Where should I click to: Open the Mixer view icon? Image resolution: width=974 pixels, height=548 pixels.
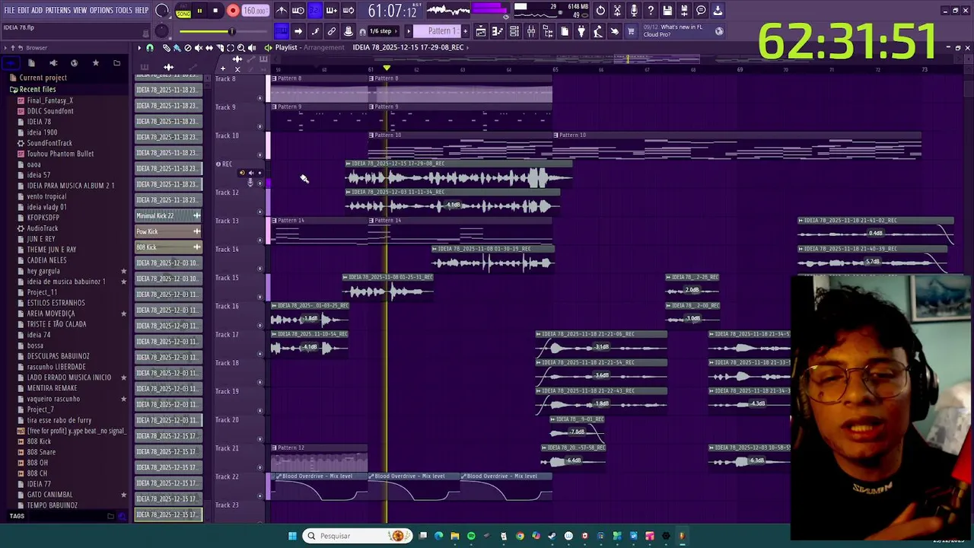[x=531, y=31]
